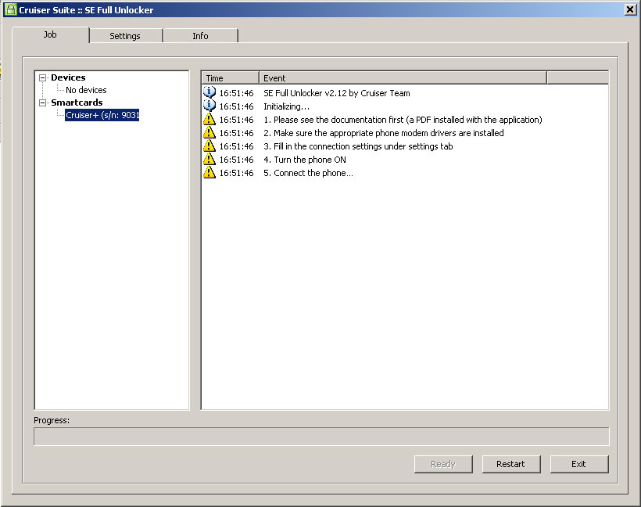
Task: Click warning icon for connection settings step
Action: point(209,146)
